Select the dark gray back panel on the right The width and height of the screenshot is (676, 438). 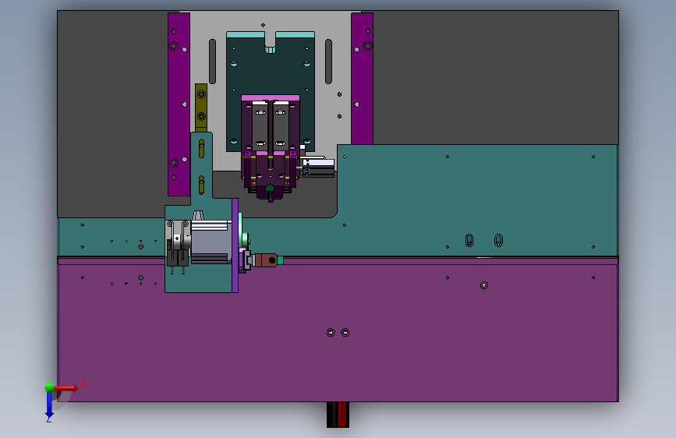coord(496,78)
